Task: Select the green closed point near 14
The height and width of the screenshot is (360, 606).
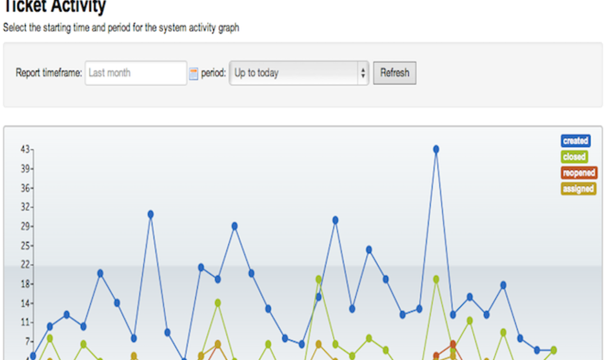Action: click(218, 303)
